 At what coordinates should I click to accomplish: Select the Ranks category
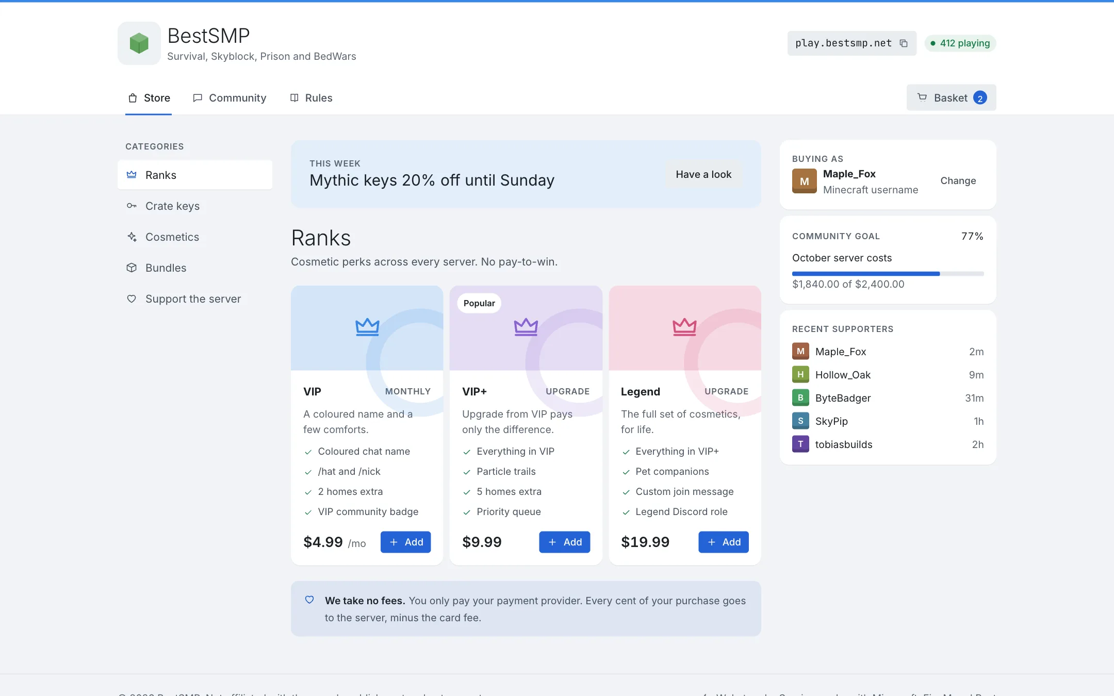pos(195,175)
